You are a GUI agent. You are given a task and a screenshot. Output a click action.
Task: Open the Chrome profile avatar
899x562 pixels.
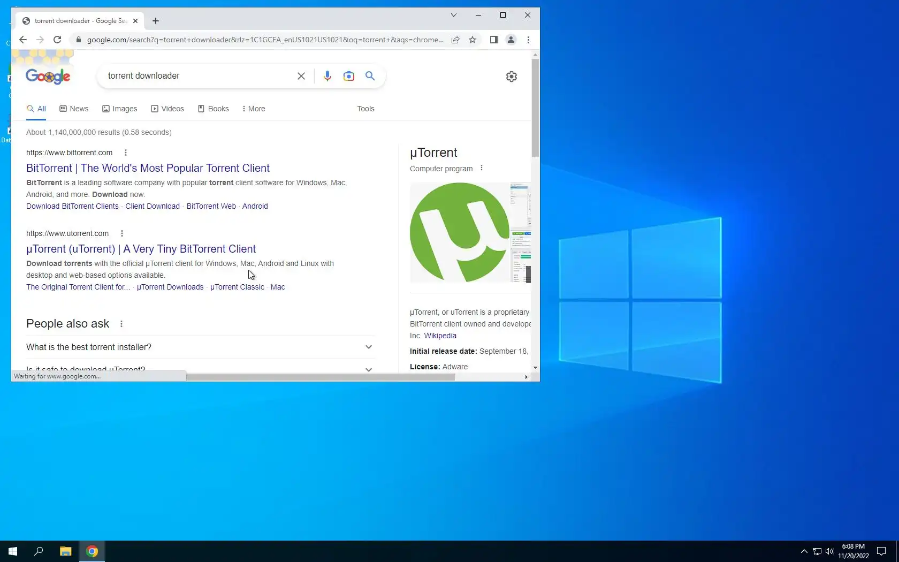pyautogui.click(x=511, y=40)
